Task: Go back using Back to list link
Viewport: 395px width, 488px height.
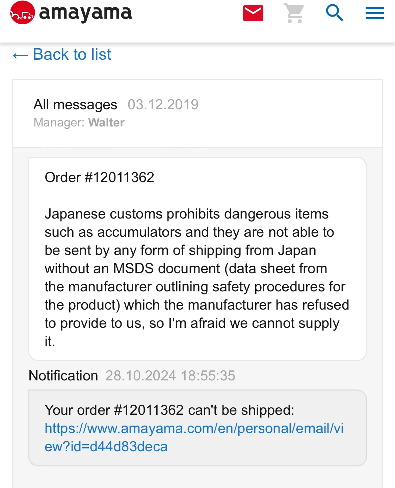Action: pyautogui.click(x=72, y=54)
